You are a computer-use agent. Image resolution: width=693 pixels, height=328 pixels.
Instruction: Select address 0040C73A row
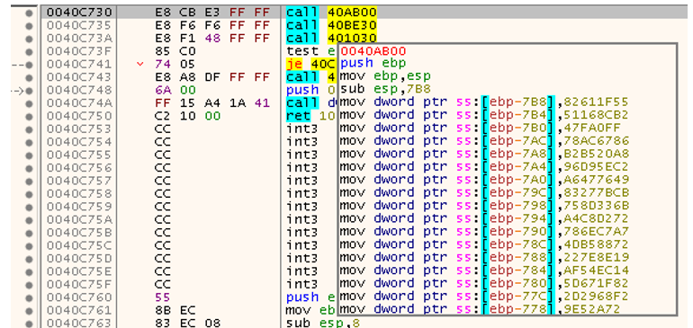(79, 39)
